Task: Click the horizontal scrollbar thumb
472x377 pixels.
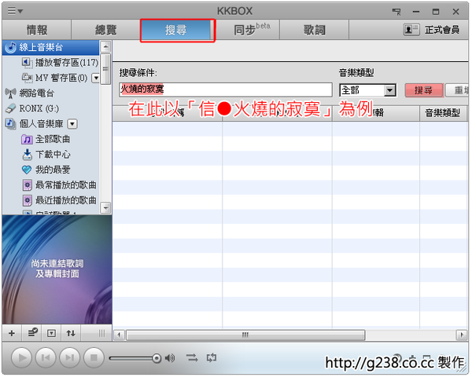Action: pos(245,335)
